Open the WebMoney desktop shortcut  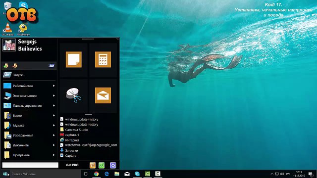click(x=23, y=30)
